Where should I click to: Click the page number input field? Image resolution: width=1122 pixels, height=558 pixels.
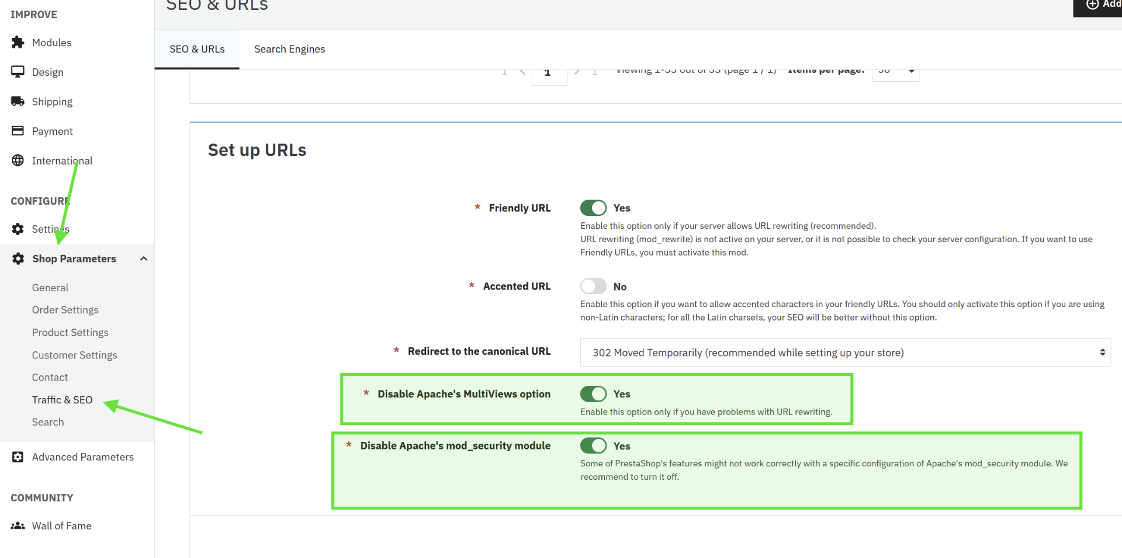coord(549,74)
